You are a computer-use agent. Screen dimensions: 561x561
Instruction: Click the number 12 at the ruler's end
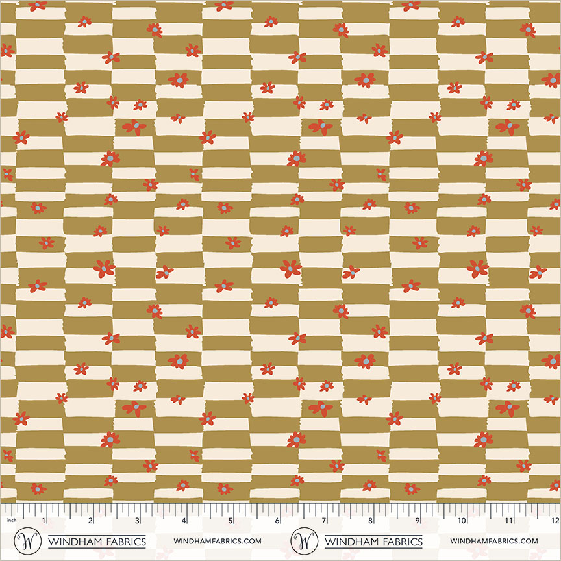pos(554,521)
